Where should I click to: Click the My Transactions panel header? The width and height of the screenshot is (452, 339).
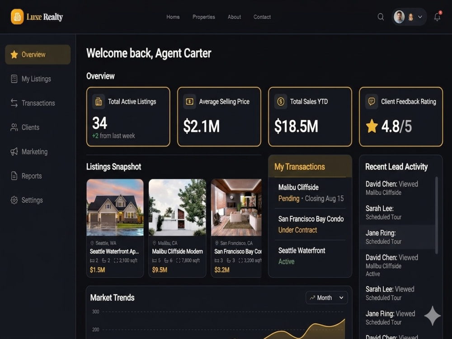[310, 166]
